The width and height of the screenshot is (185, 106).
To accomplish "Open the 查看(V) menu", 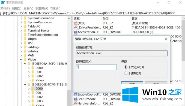I will (x=28, y=8).
